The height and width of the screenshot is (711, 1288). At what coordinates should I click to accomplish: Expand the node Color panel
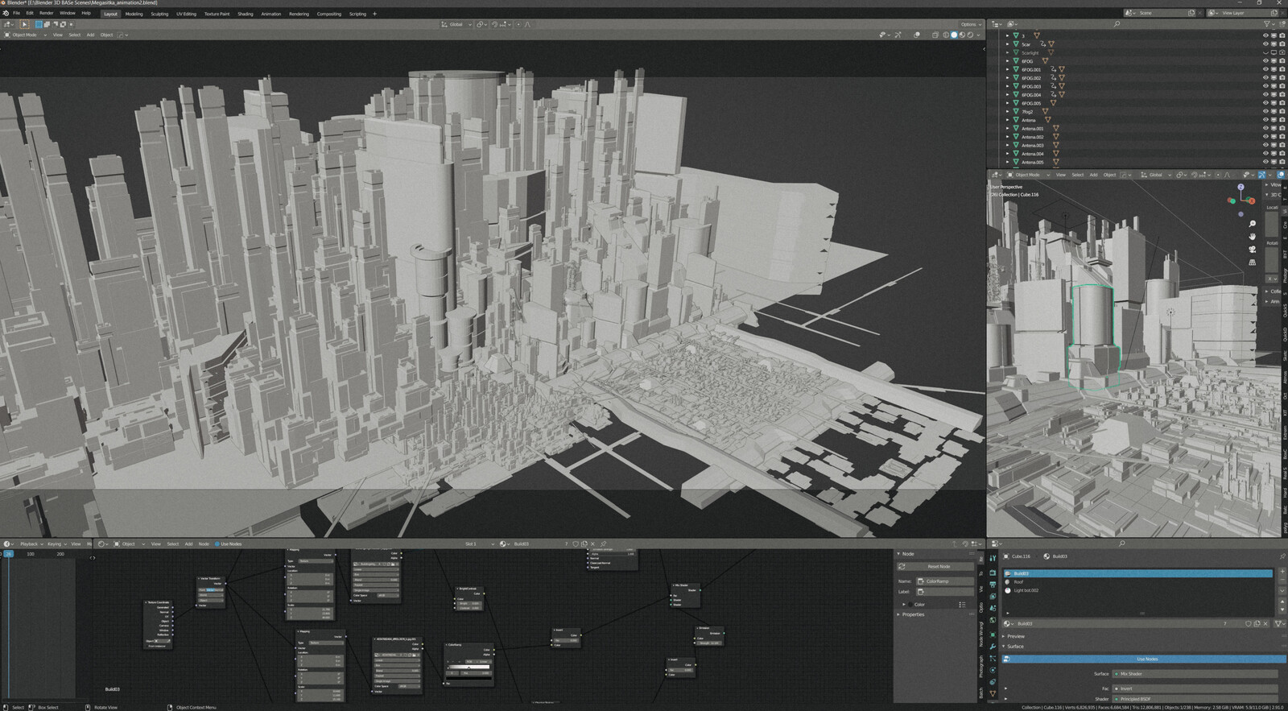pos(905,604)
